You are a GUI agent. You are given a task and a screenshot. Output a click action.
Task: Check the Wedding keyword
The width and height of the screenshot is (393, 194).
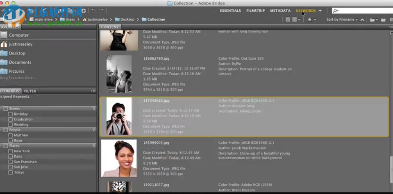click(x=10, y=125)
